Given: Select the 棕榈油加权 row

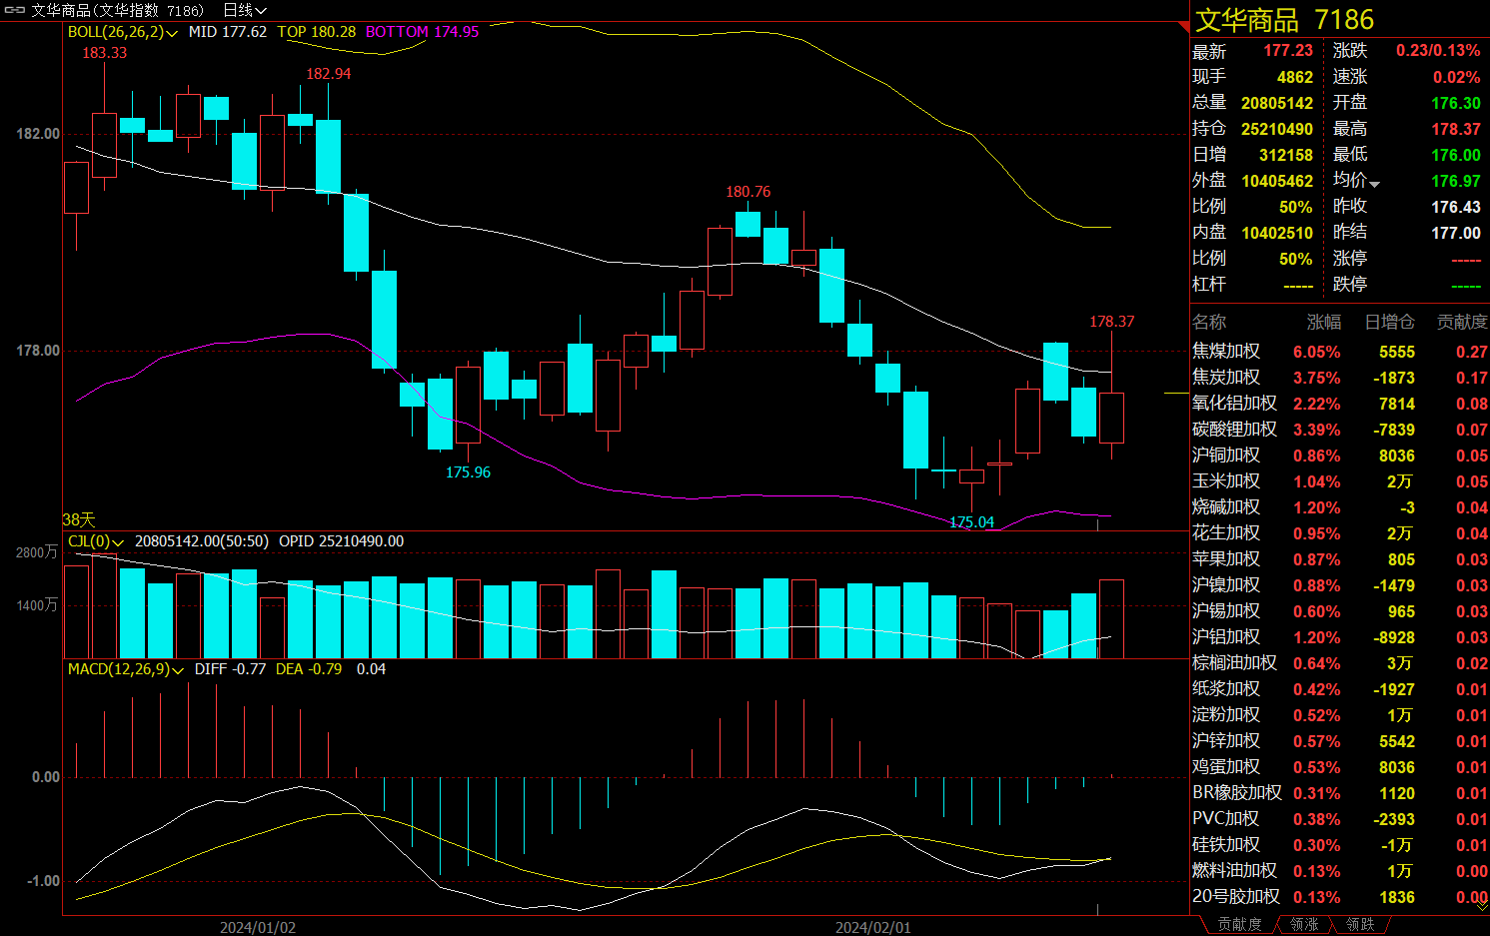Looking at the screenshot, I should (x=1339, y=663).
